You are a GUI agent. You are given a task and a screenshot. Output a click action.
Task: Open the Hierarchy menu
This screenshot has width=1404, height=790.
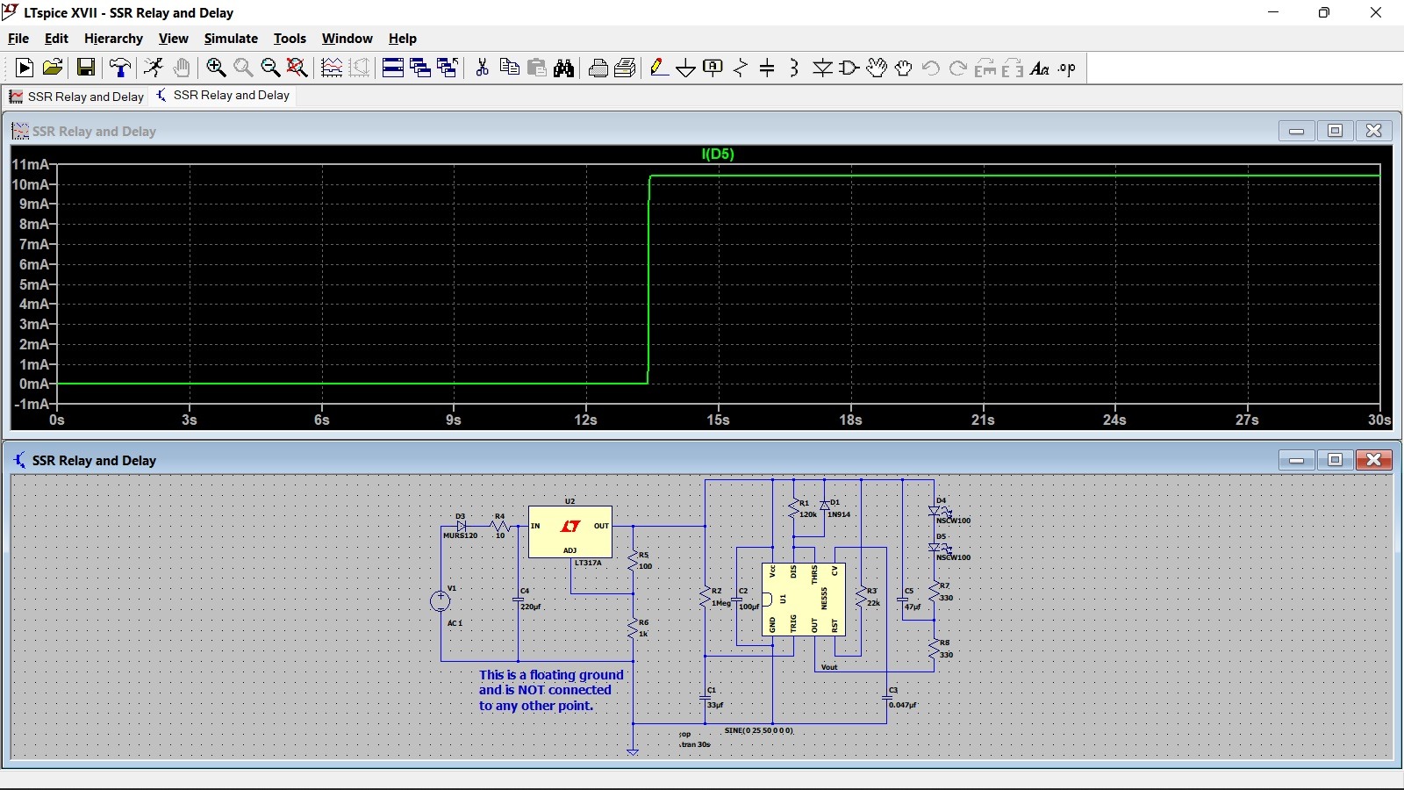click(113, 39)
